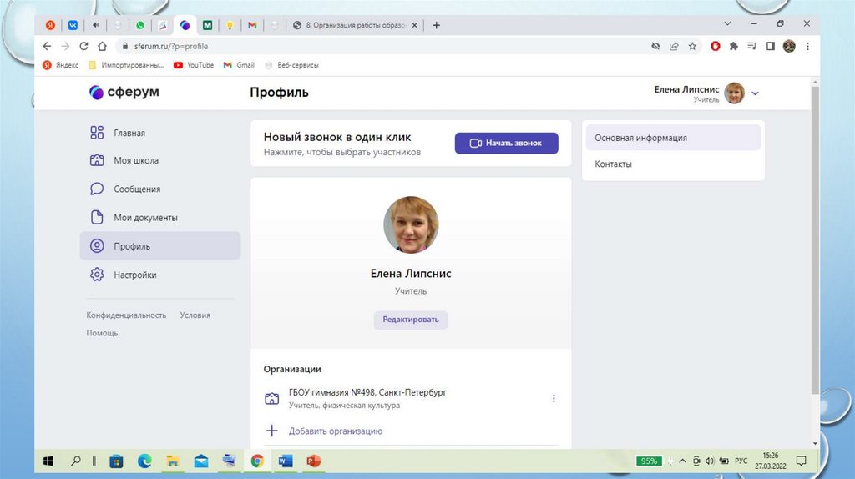Click Добавить организацию link
This screenshot has width=855, height=479.
point(335,431)
